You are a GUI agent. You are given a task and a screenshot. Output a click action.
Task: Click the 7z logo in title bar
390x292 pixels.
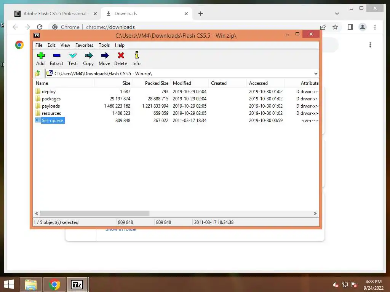click(37, 35)
